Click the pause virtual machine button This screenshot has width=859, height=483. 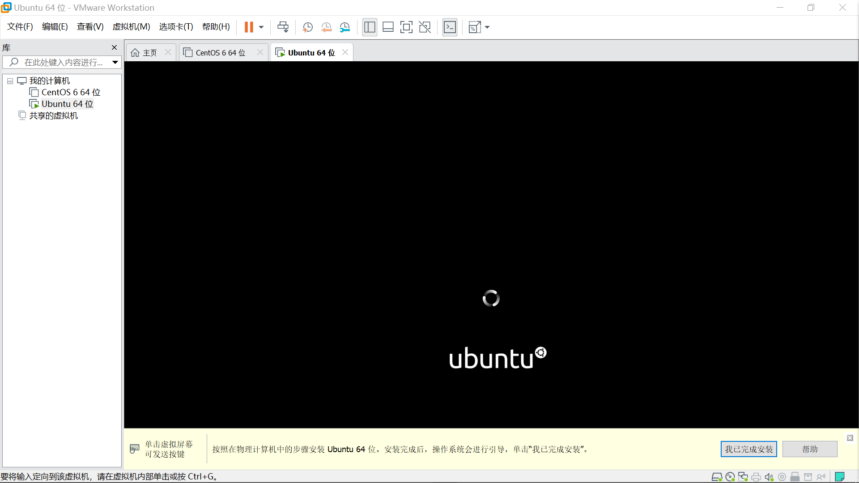pyautogui.click(x=249, y=27)
